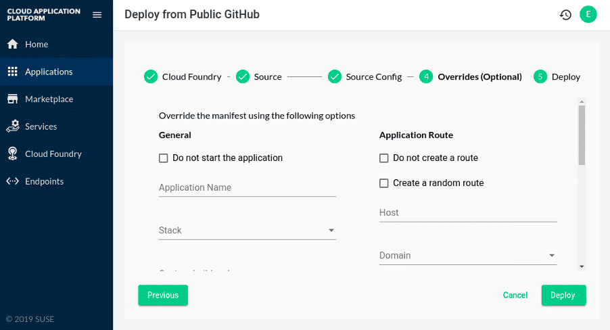This screenshot has height=330, width=610.
Task: Click the step 5 number circle
Action: coord(540,76)
